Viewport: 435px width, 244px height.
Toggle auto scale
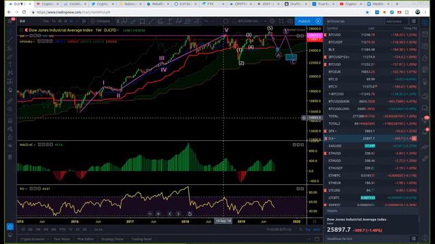click(317, 230)
